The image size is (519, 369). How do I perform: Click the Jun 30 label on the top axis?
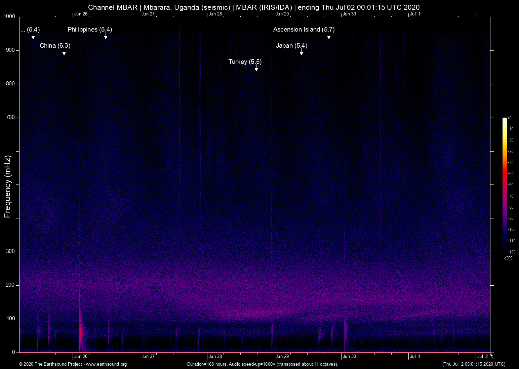[x=349, y=14]
